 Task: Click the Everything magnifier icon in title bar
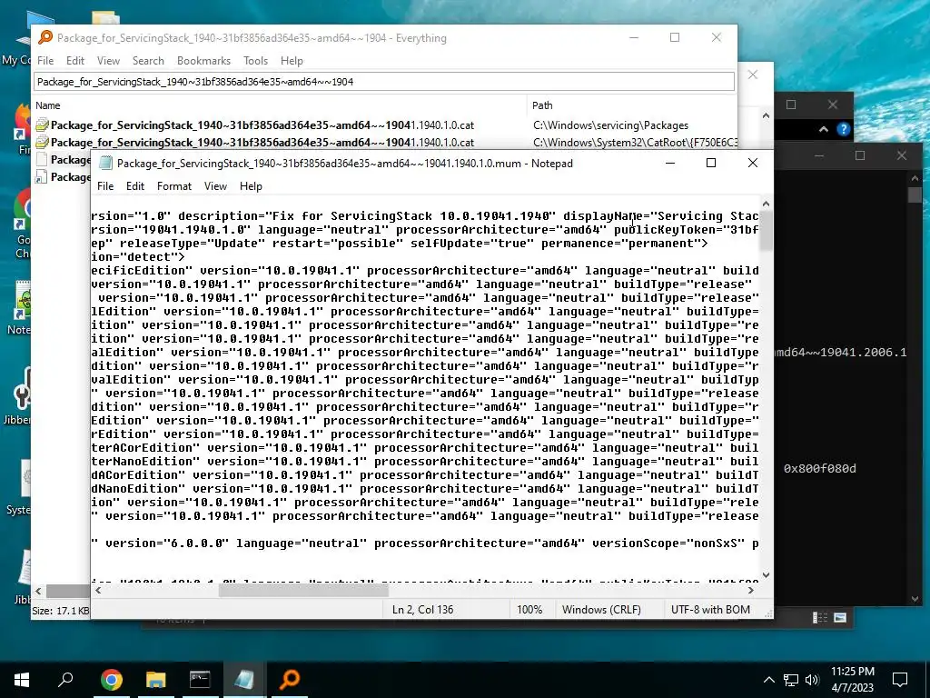(x=45, y=37)
